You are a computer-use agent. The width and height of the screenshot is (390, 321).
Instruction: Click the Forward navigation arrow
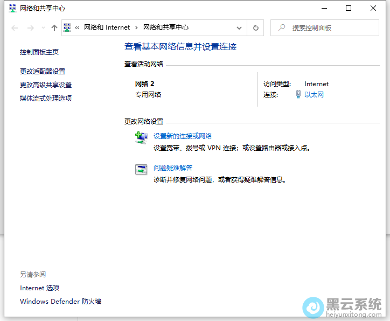(30, 28)
